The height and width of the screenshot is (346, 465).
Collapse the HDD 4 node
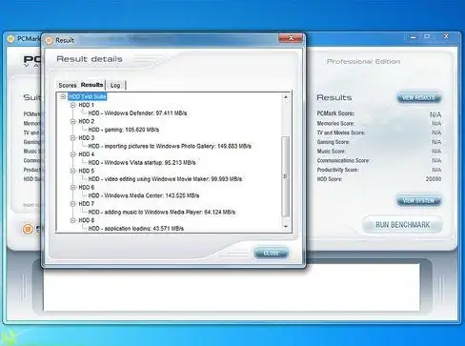(72, 154)
